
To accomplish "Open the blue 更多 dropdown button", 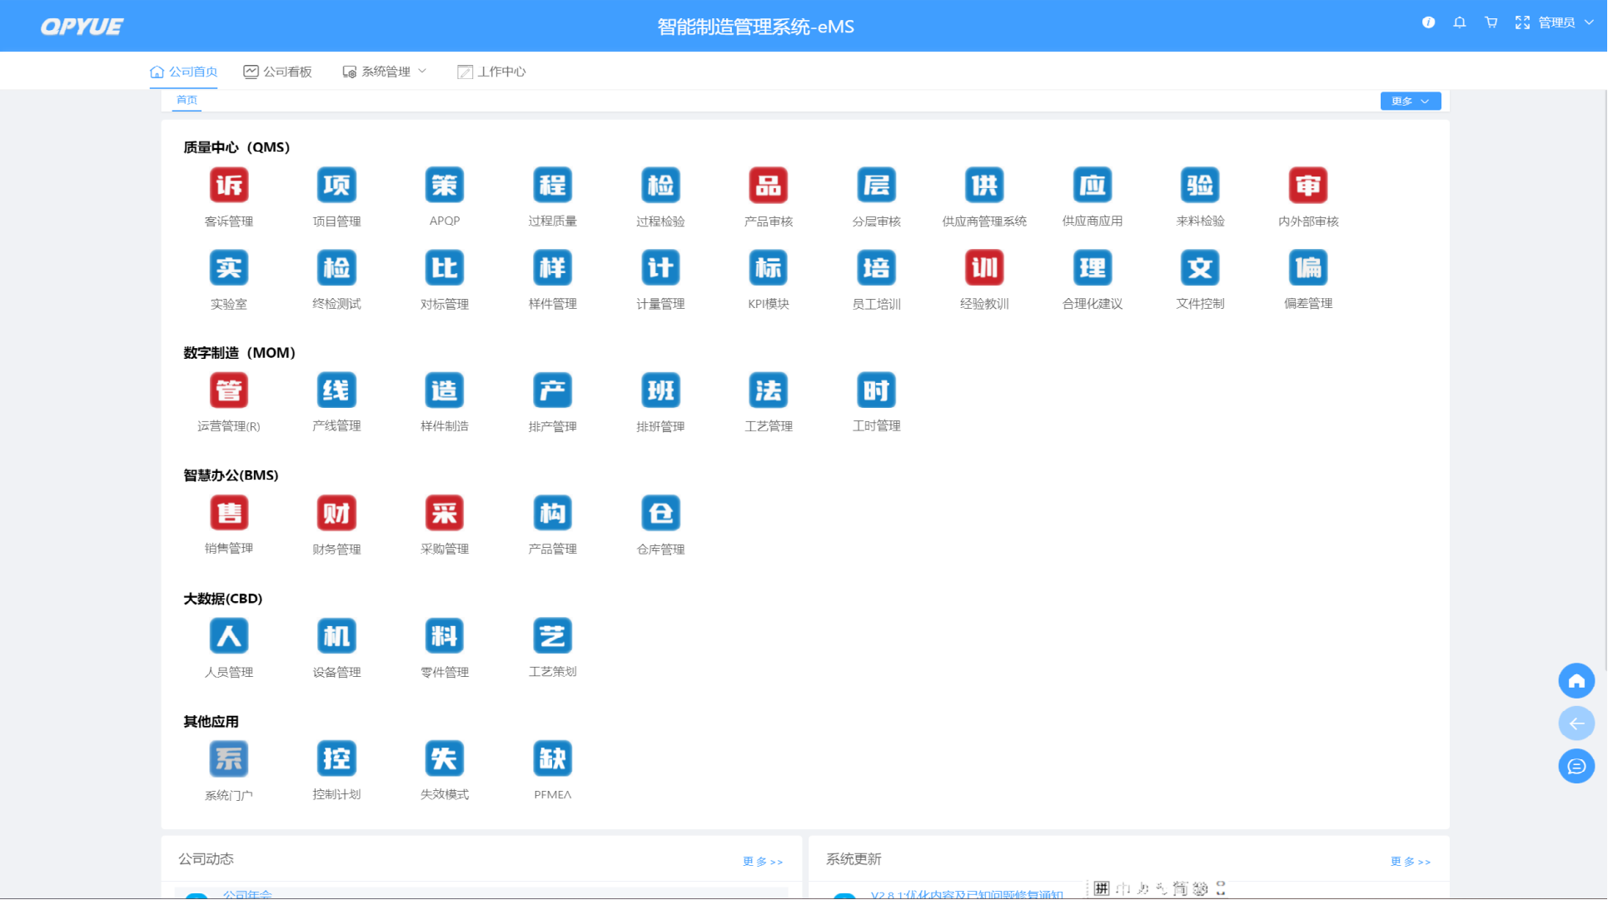I will 1410,101.
